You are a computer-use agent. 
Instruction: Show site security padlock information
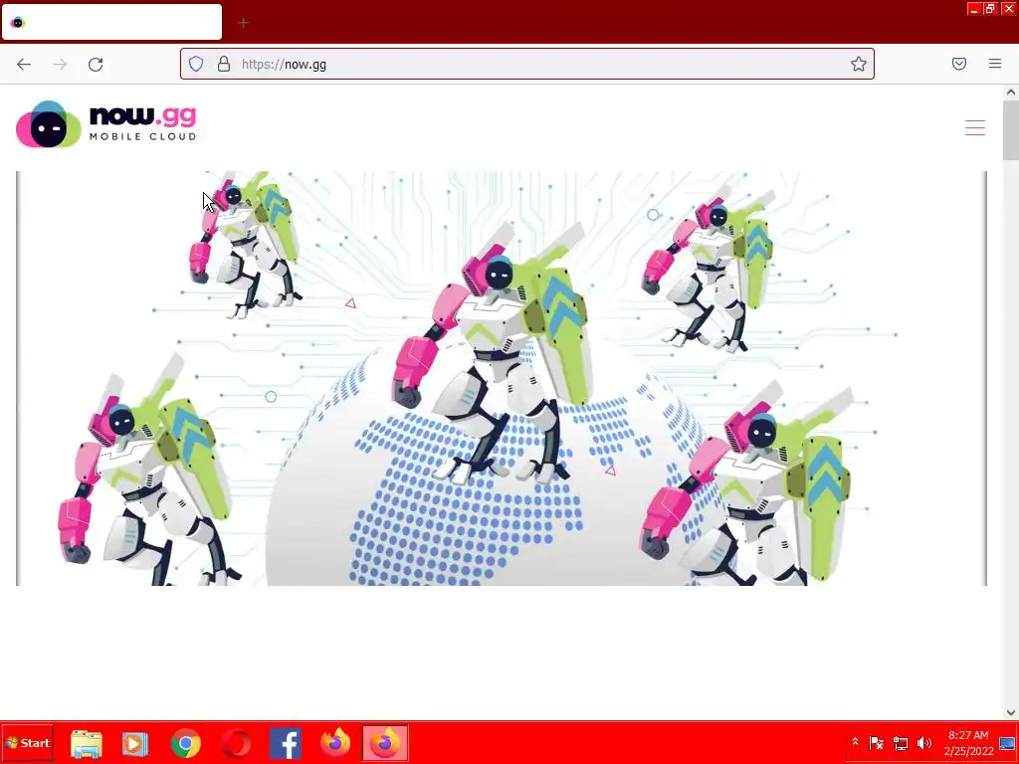(224, 64)
